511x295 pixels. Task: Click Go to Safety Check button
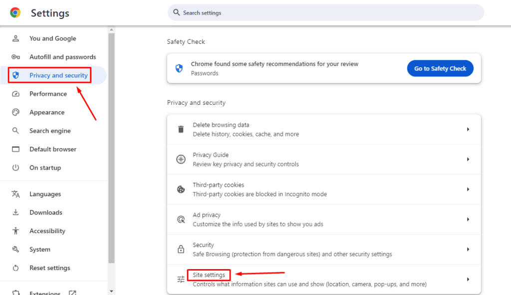point(440,68)
